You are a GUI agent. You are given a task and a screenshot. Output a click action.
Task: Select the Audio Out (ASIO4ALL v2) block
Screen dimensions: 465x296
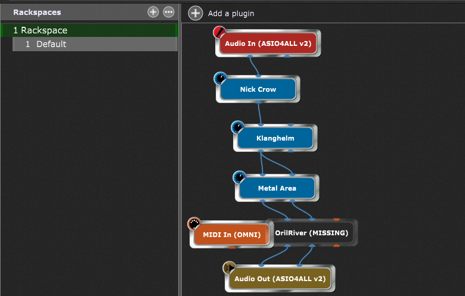tap(280, 279)
